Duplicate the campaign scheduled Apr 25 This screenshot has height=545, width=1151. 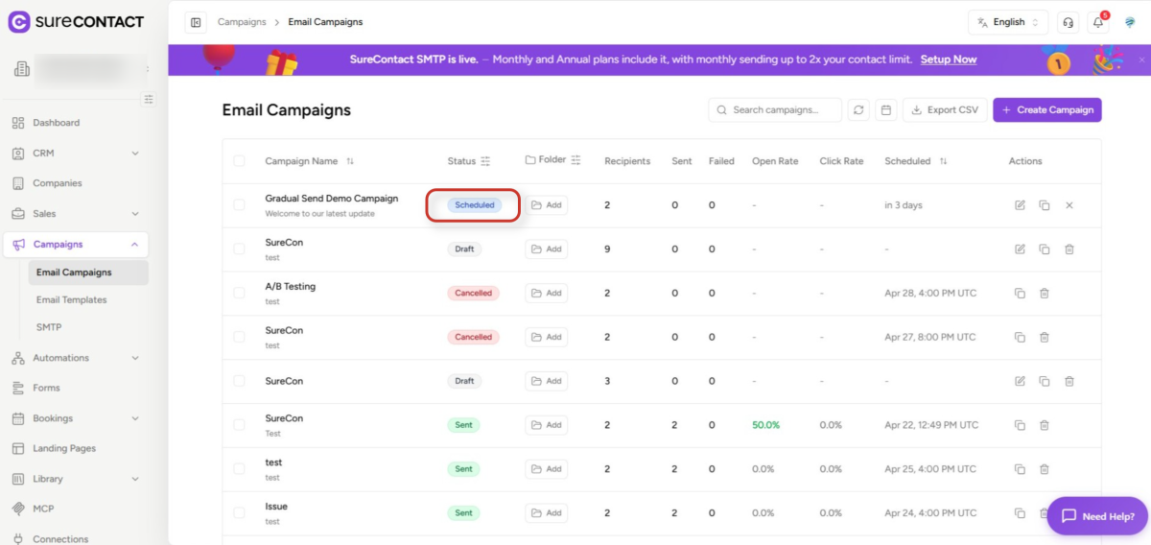(x=1020, y=469)
